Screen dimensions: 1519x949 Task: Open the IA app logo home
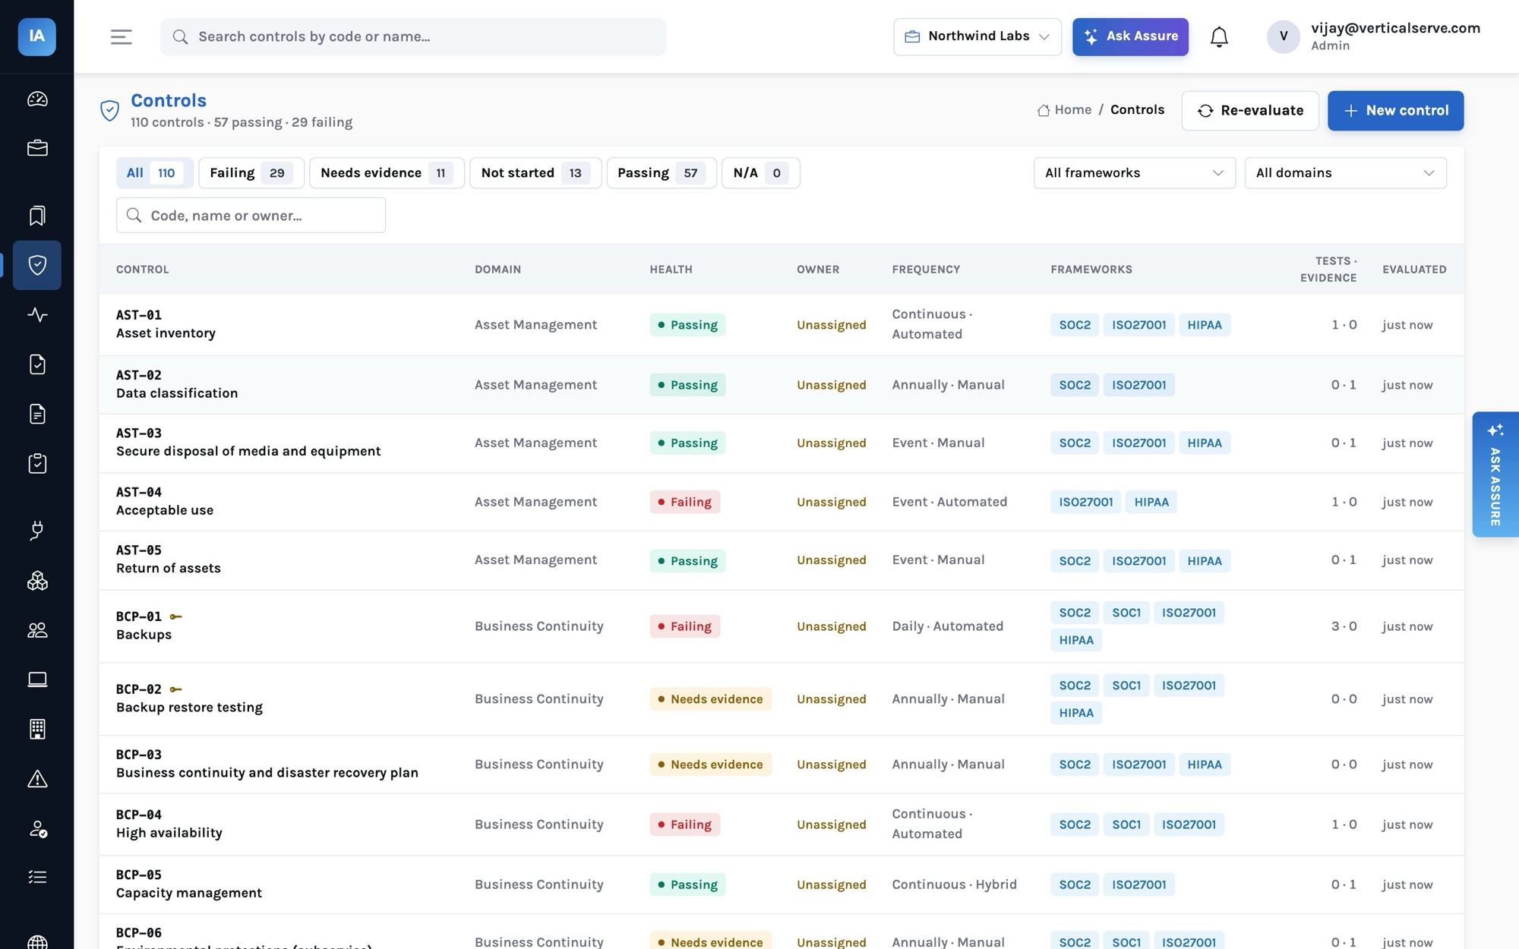(x=36, y=36)
